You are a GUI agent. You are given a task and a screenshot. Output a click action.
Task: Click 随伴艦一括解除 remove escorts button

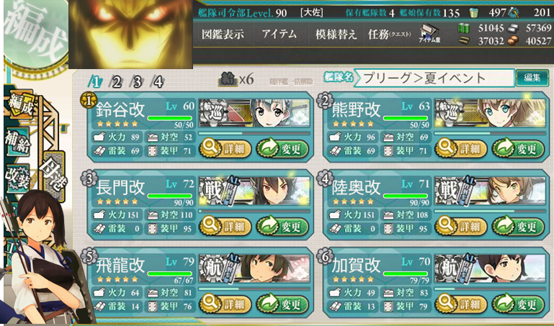coord(291,82)
